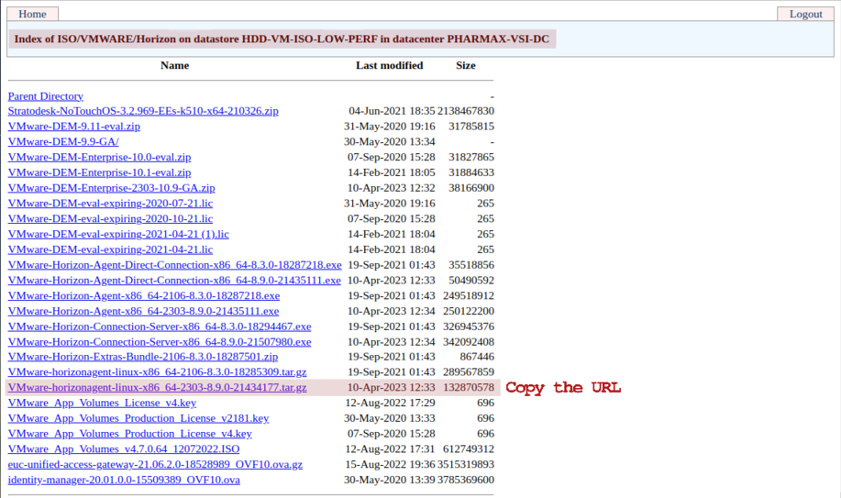
Task: Click date 12-Aug-2022 17:29
Action: click(x=390, y=403)
